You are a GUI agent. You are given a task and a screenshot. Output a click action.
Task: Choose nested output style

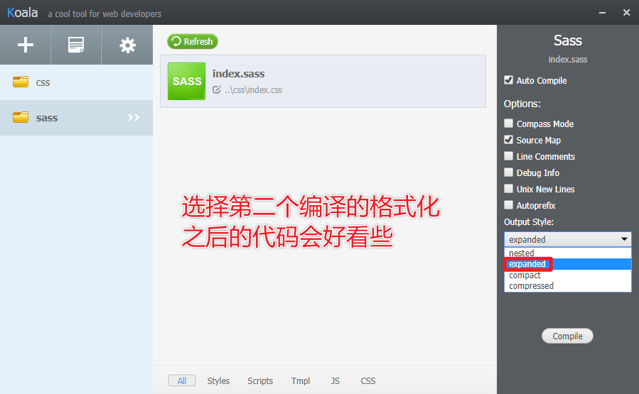[x=568, y=253]
